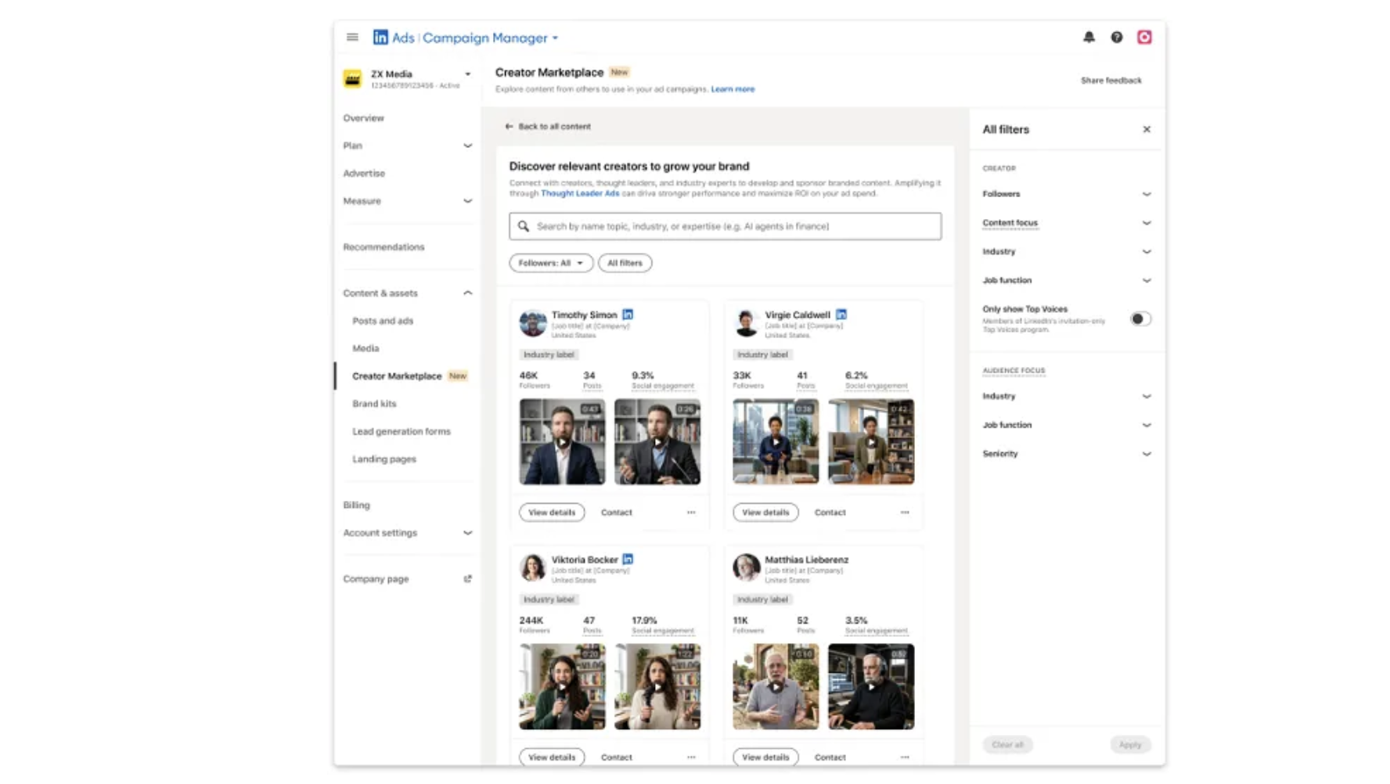This screenshot has width=1390, height=784.
Task: Click the ZX Media account logo
Action: point(353,79)
